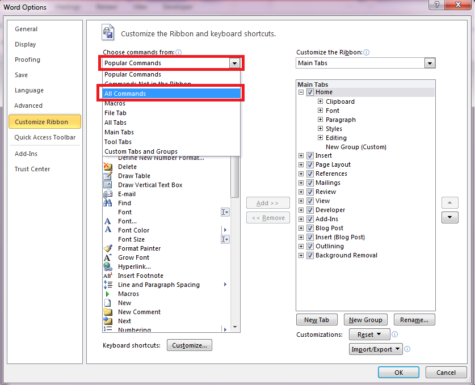This screenshot has height=385, width=475.
Task: Select the Next comment icon
Action: pos(107,321)
